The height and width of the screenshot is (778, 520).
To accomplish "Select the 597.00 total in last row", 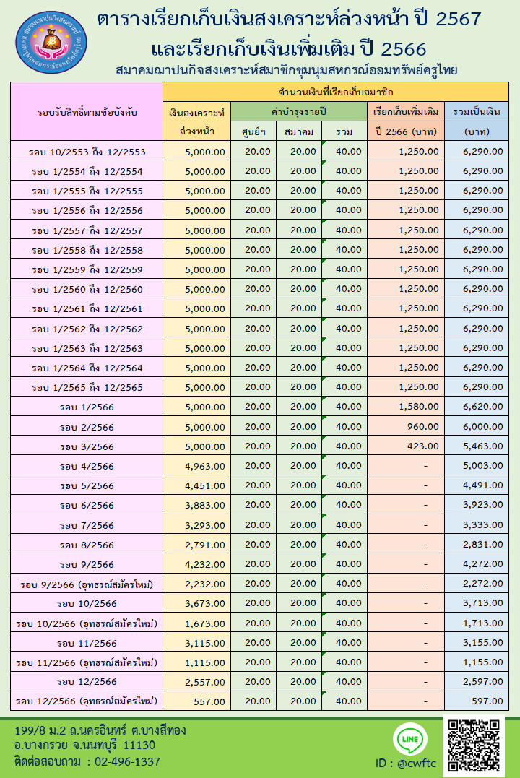I will pos(488,701).
